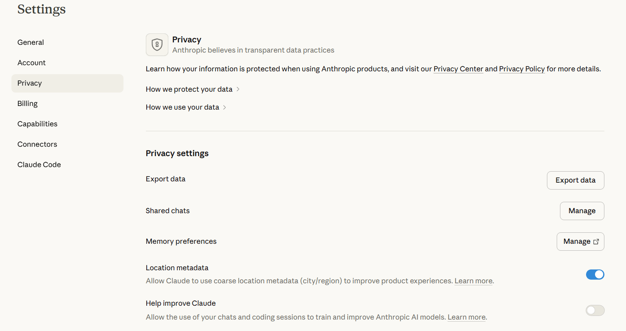Navigate to Claude Code settings
This screenshot has height=331, width=626.
(x=39, y=165)
